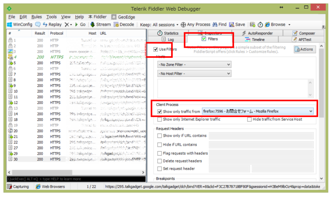The width and height of the screenshot is (333, 197).
Task: Save sessions with the Save button
Action: (237, 25)
